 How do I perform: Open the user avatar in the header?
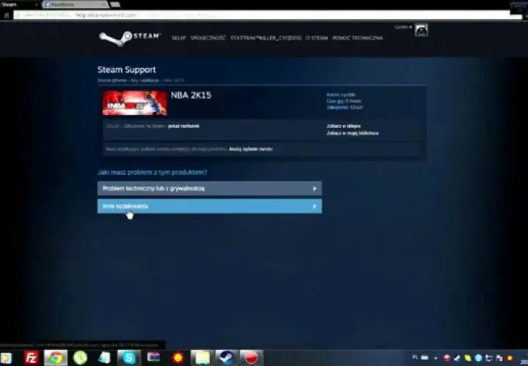(421, 30)
